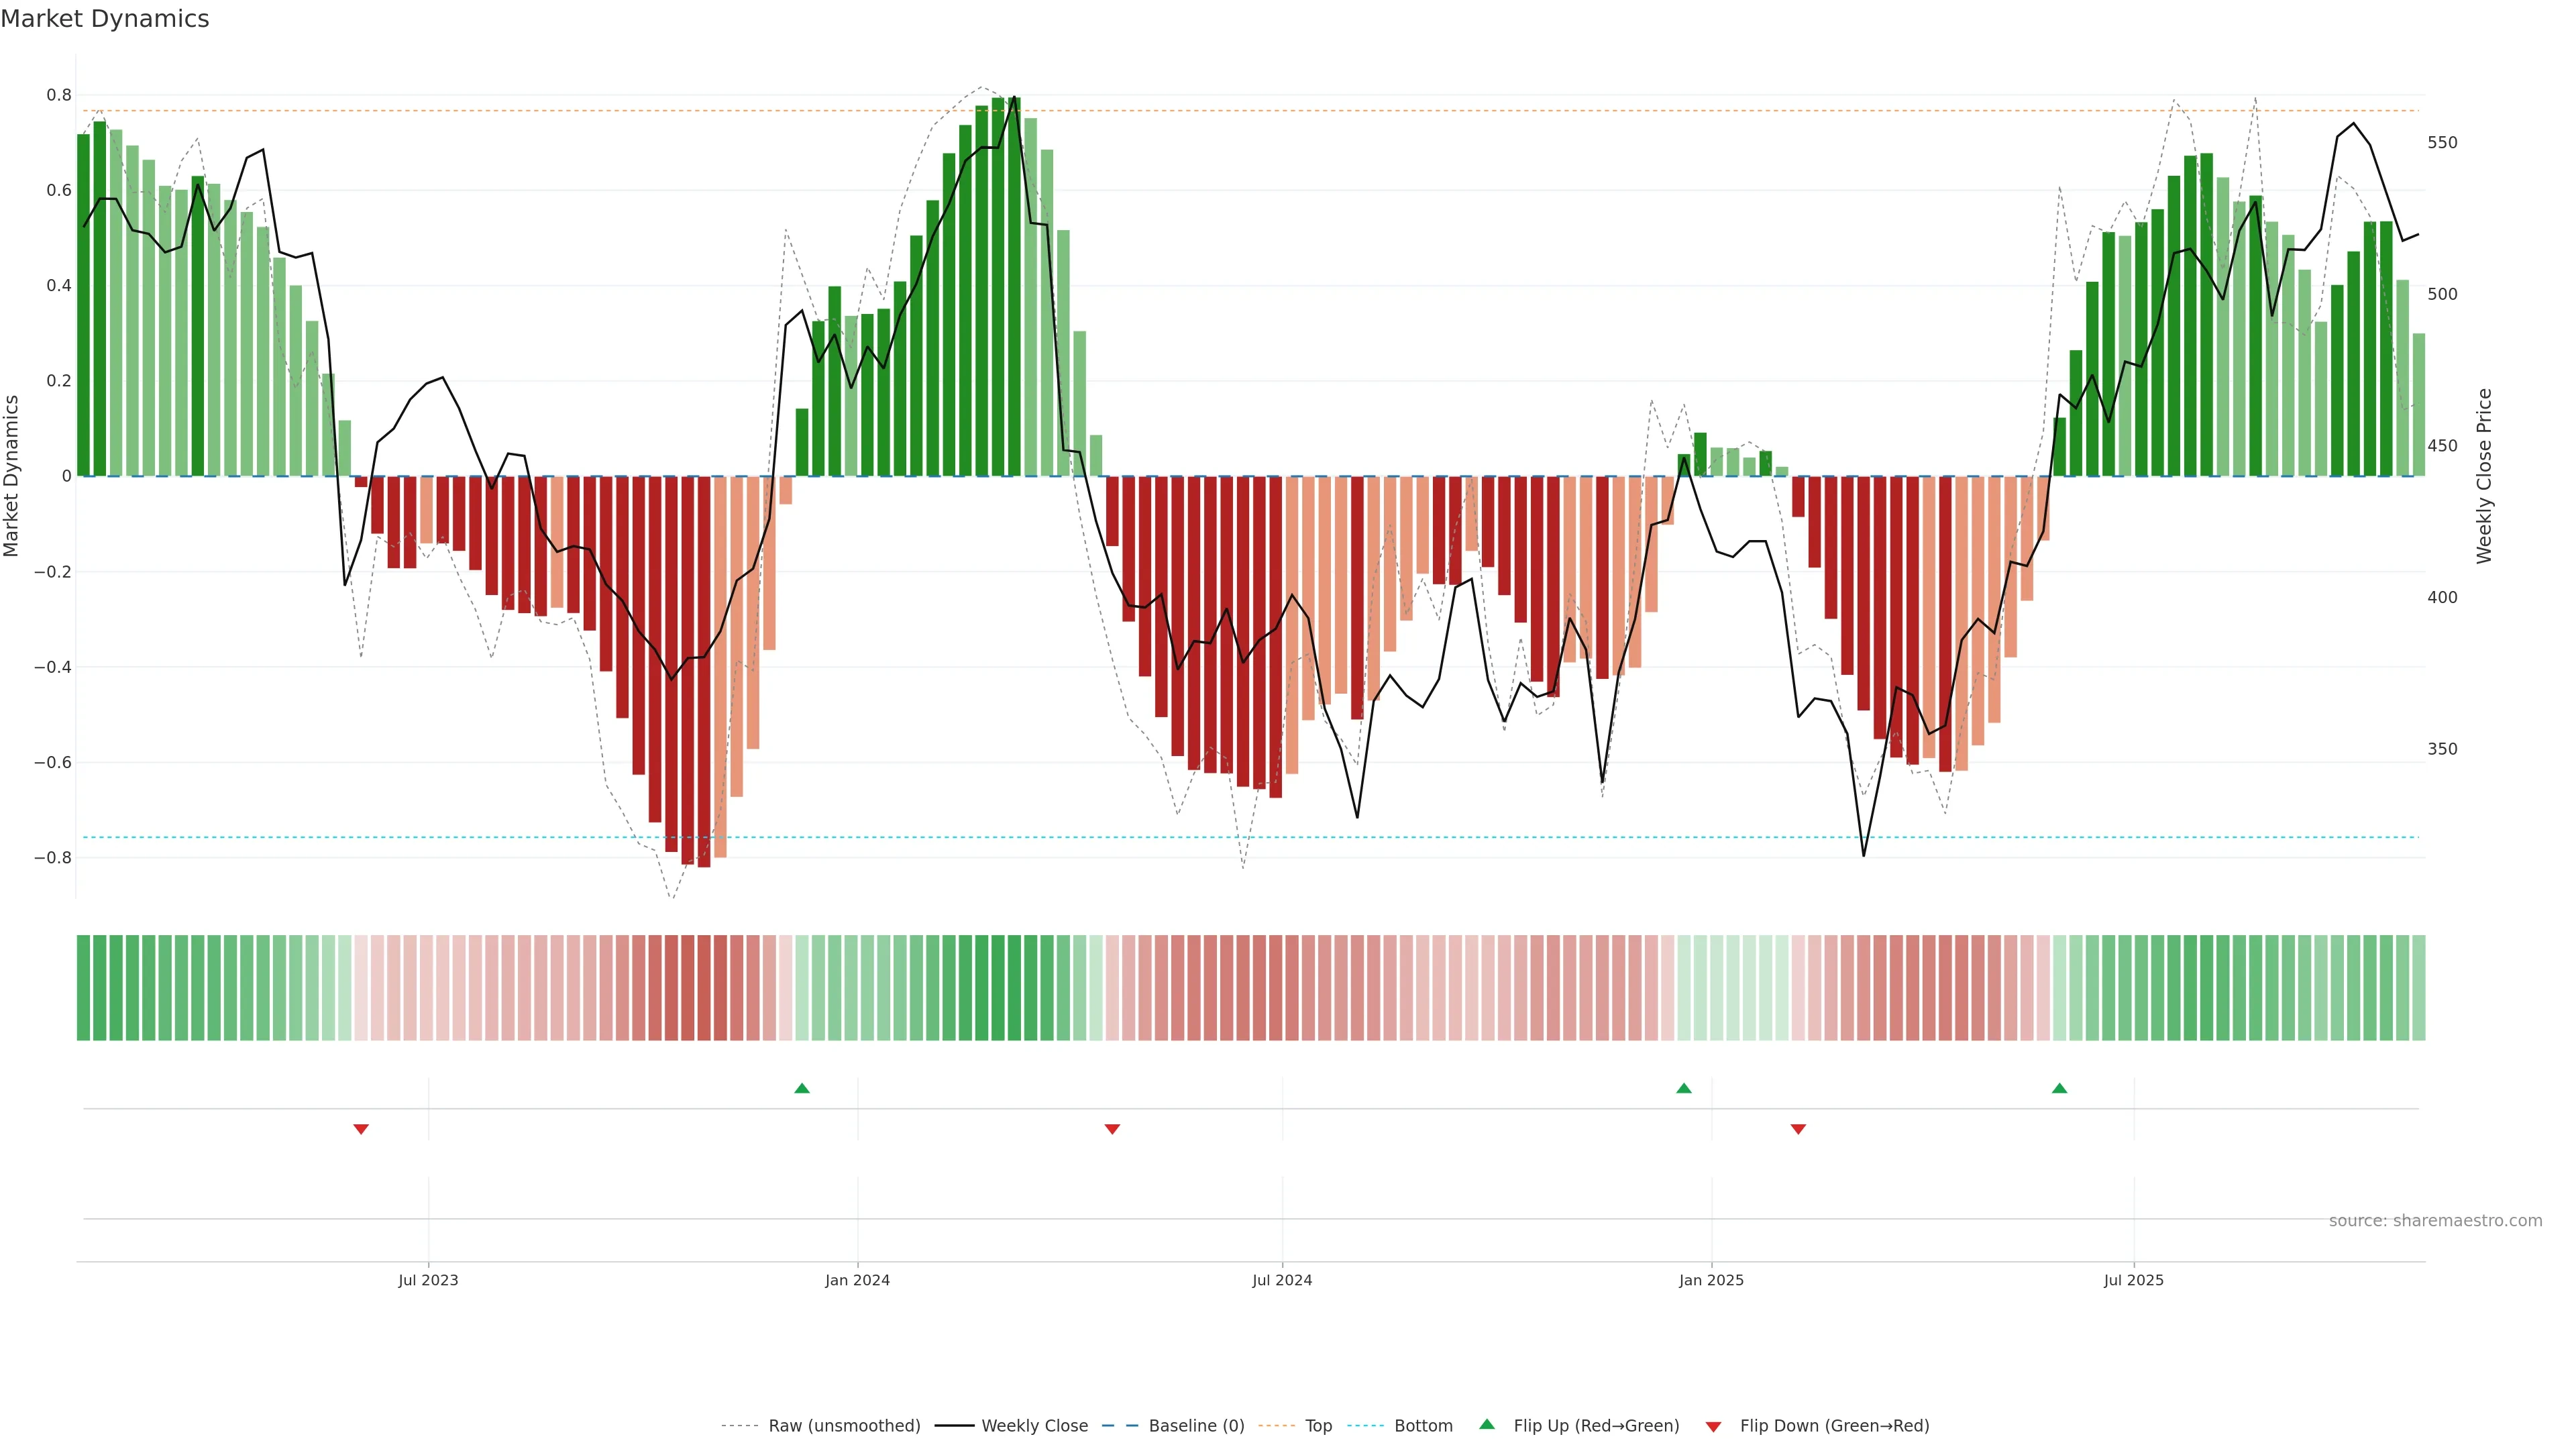Click the flip-up marker before Jan 2025
The image size is (2576, 1449).
1684,1088
